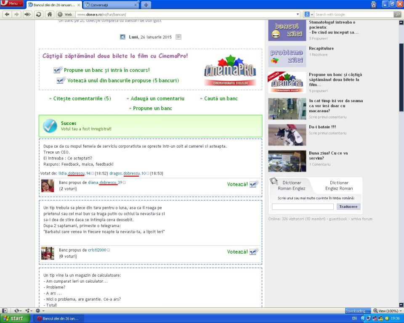Open cristi2000 profile link
Image resolution: width=404 pixels, height=323 pixels.
97,250
